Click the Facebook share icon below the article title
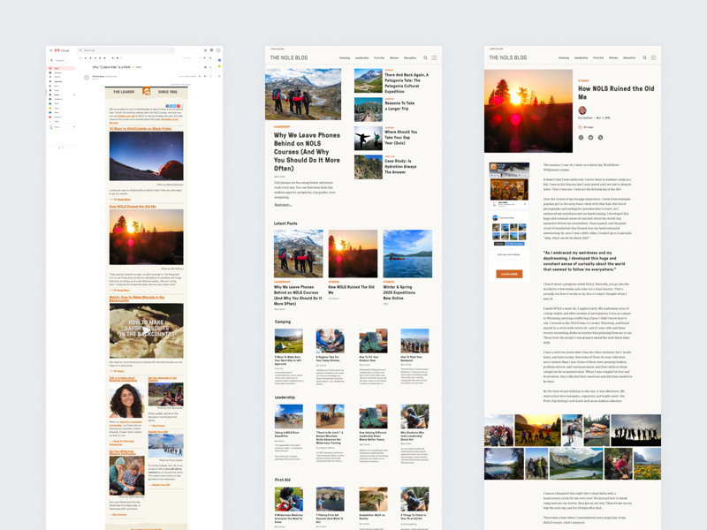Viewport: 707px width, 530px height. point(582,140)
